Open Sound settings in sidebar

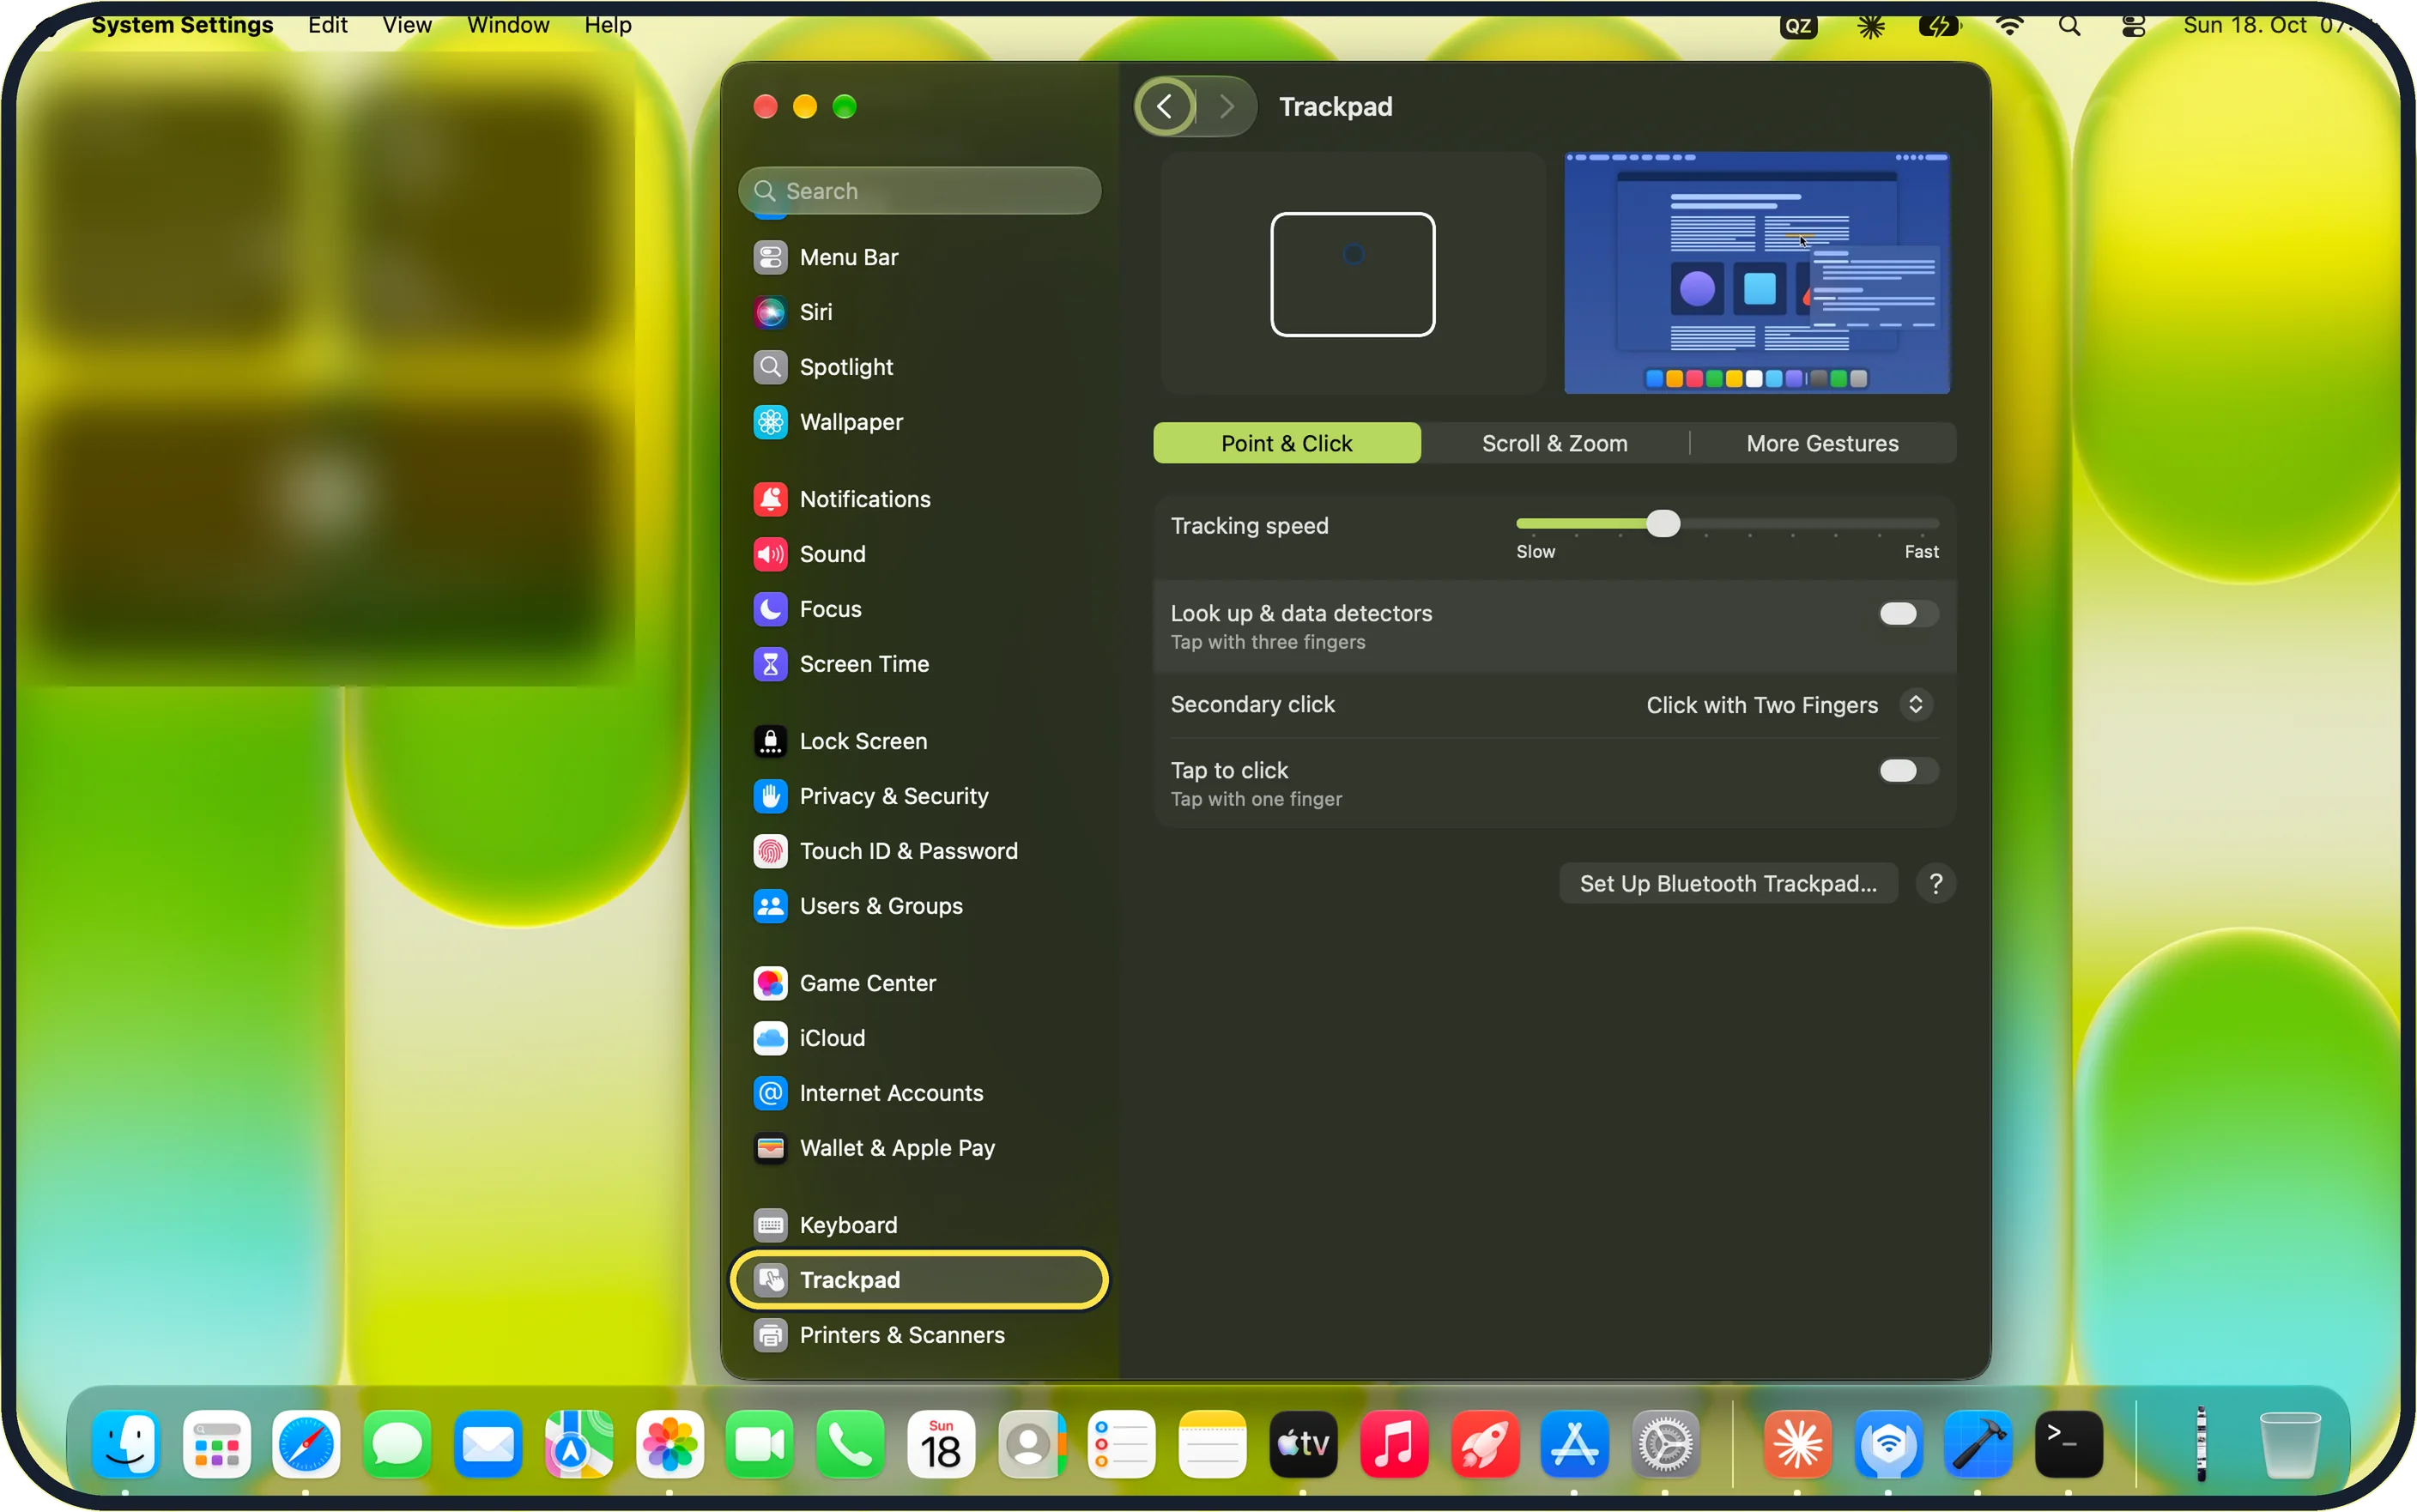pyautogui.click(x=919, y=554)
